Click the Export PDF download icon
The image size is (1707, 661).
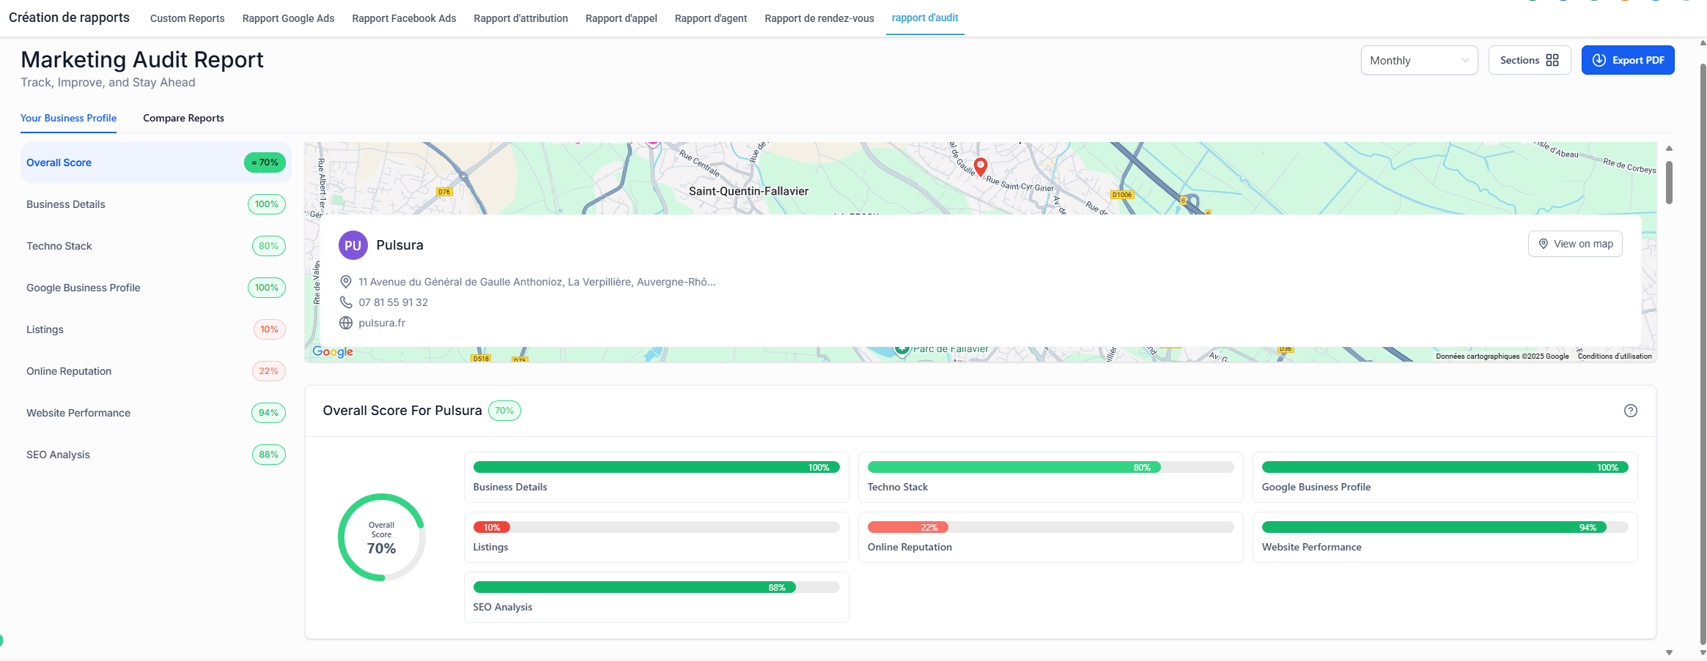(x=1599, y=60)
